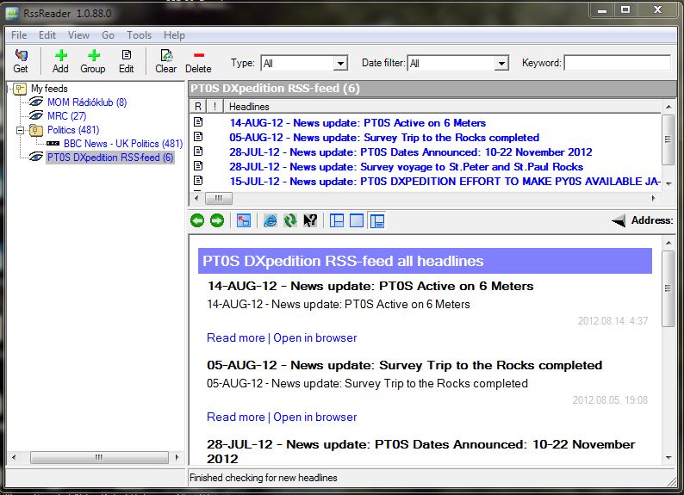
Task: Click the MOM Rádióklub feed eye icon
Action: click(x=36, y=102)
